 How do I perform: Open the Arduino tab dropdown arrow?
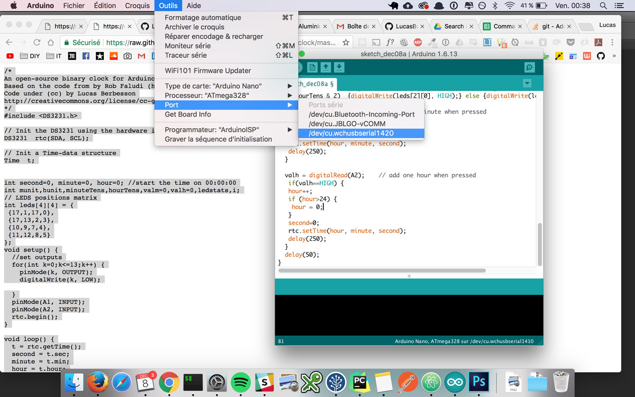click(527, 83)
